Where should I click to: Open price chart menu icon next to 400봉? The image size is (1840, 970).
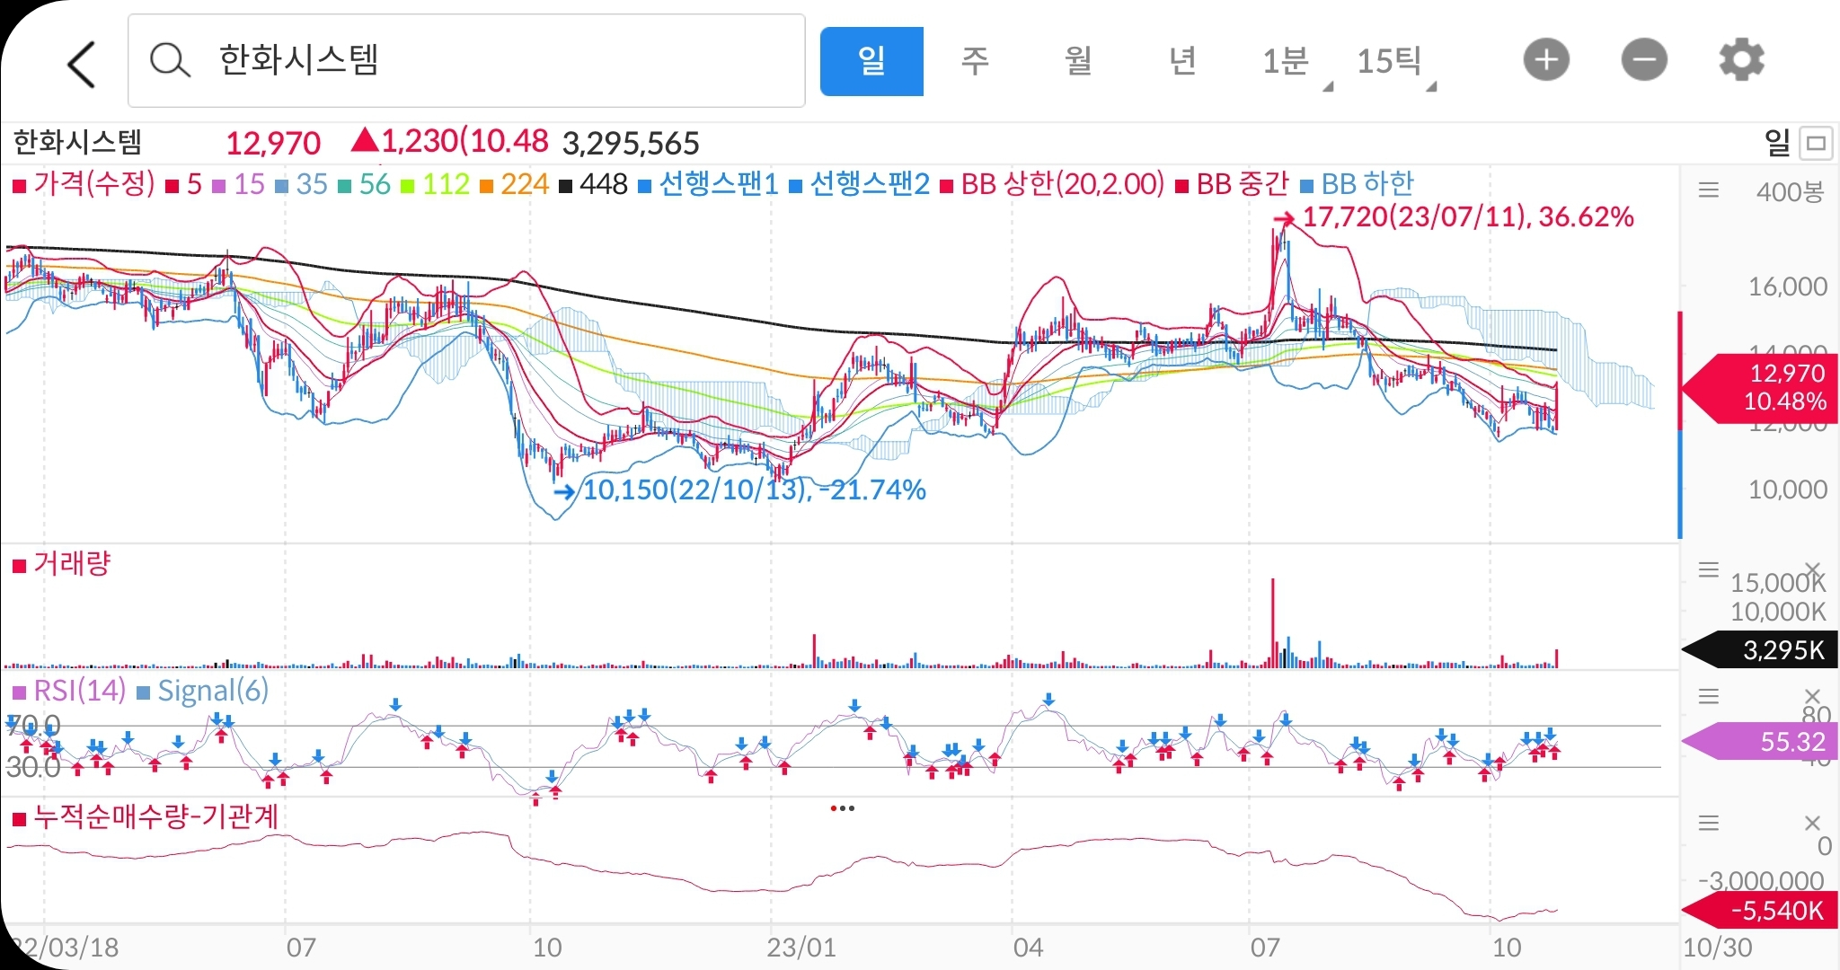tap(1708, 190)
